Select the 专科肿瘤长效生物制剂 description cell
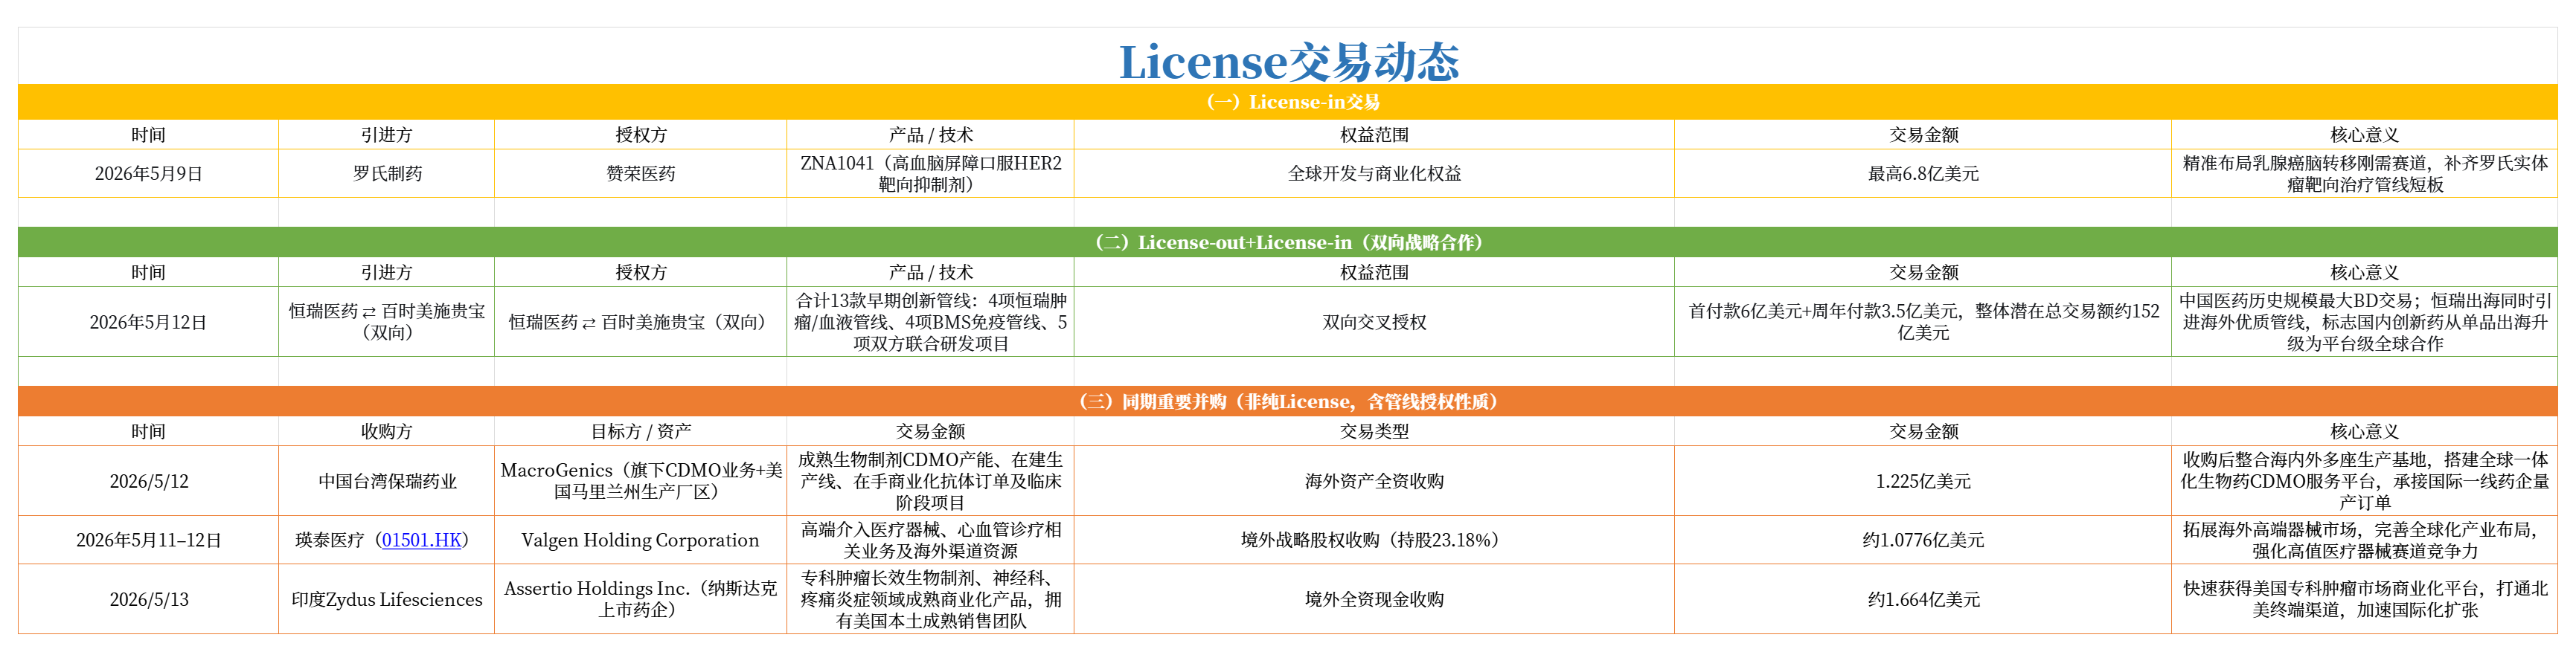 click(x=931, y=599)
